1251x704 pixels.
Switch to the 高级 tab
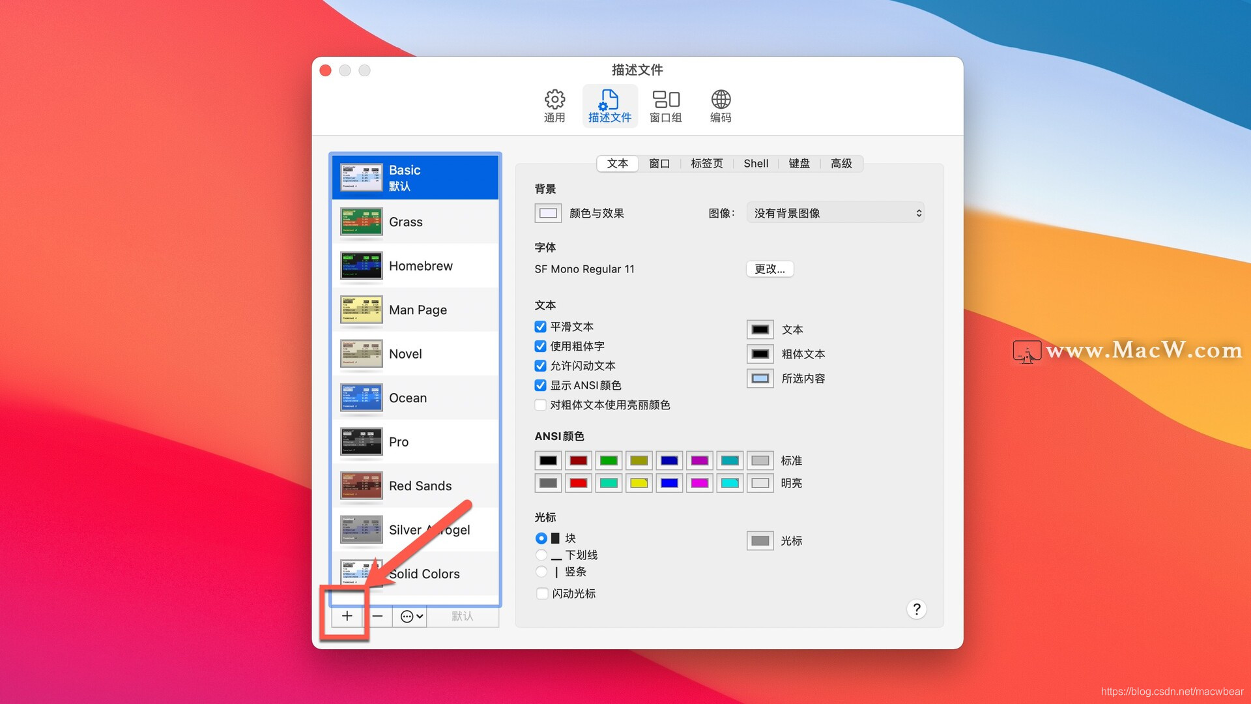coord(841,164)
